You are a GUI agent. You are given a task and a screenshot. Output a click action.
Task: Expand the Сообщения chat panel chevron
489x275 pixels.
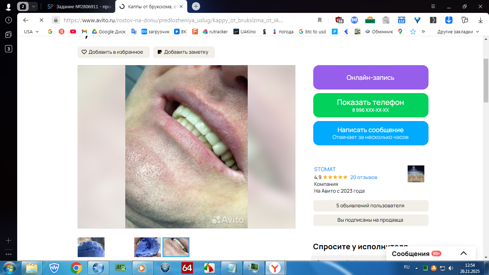464,254
